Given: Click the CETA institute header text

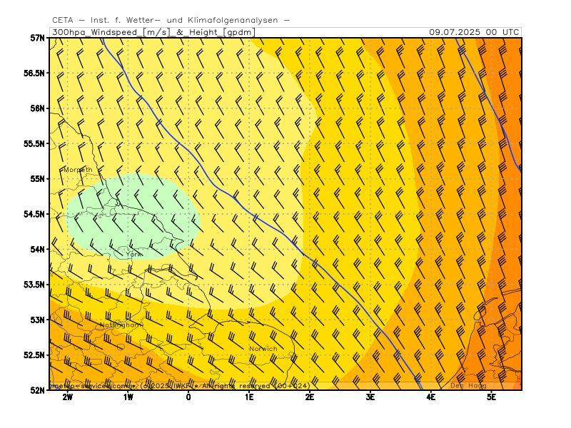Looking at the screenshot, I should (171, 21).
